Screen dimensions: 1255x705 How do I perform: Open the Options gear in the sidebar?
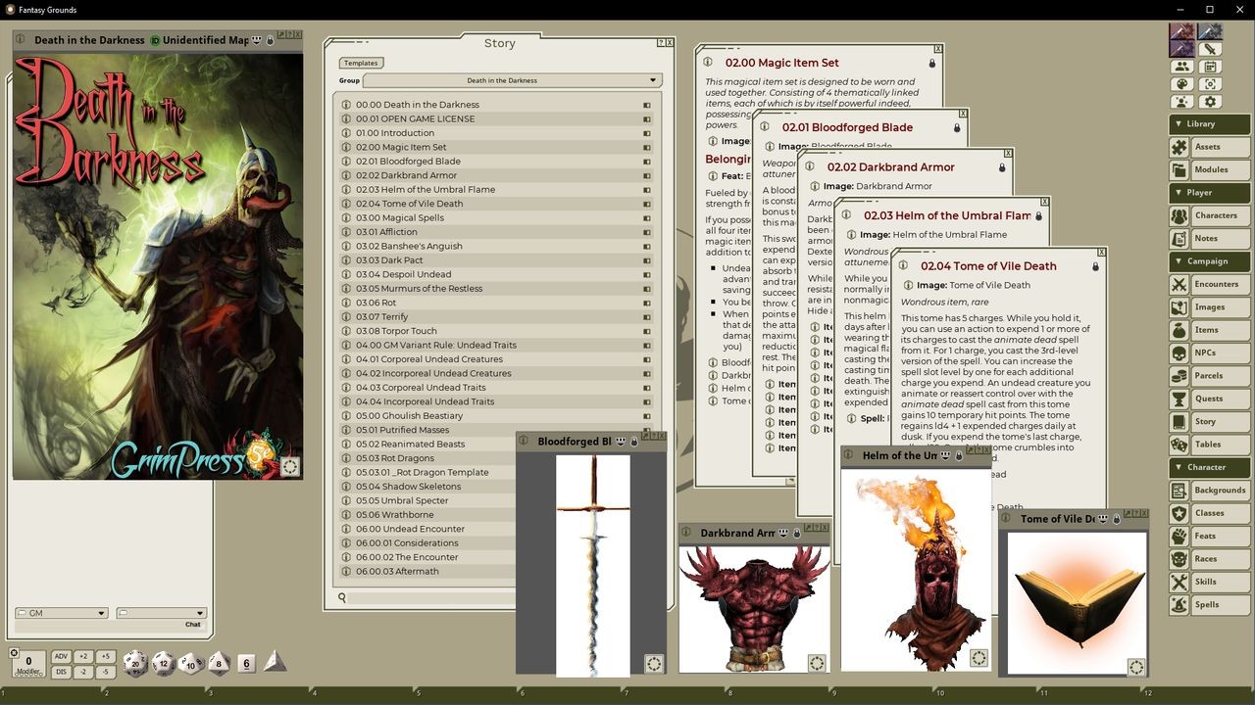(x=1211, y=101)
